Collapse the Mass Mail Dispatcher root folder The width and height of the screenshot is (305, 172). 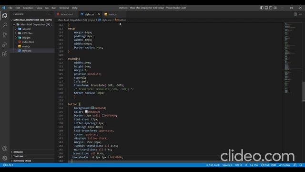(34, 24)
